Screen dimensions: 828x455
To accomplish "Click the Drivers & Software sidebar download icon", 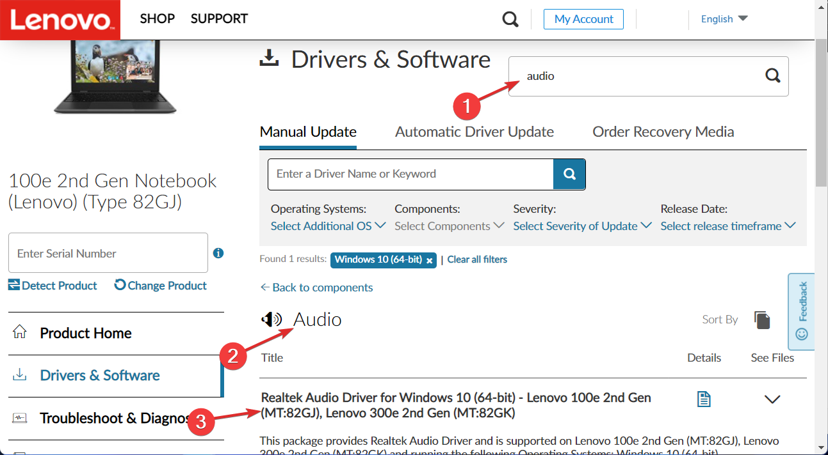I will tap(20, 375).
